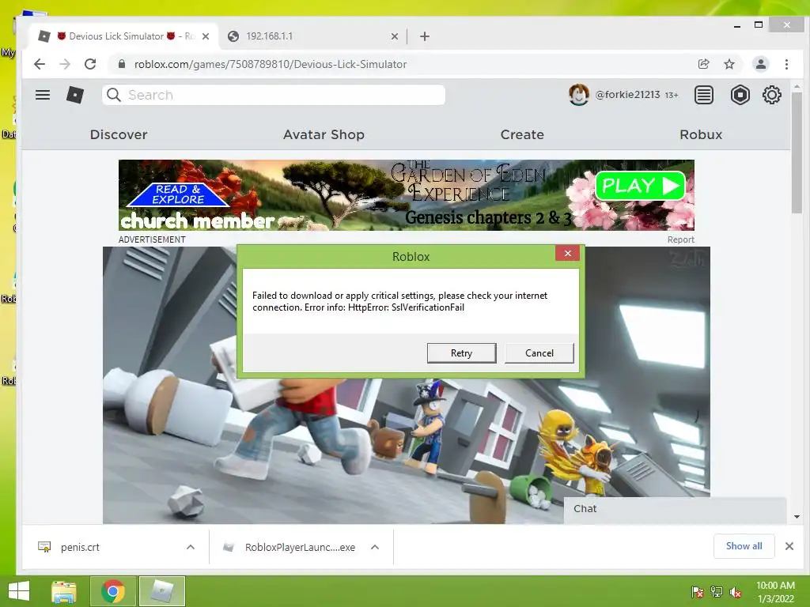Close the Chrome downloads bar
Viewport: 810px width, 607px height.
[x=789, y=546]
